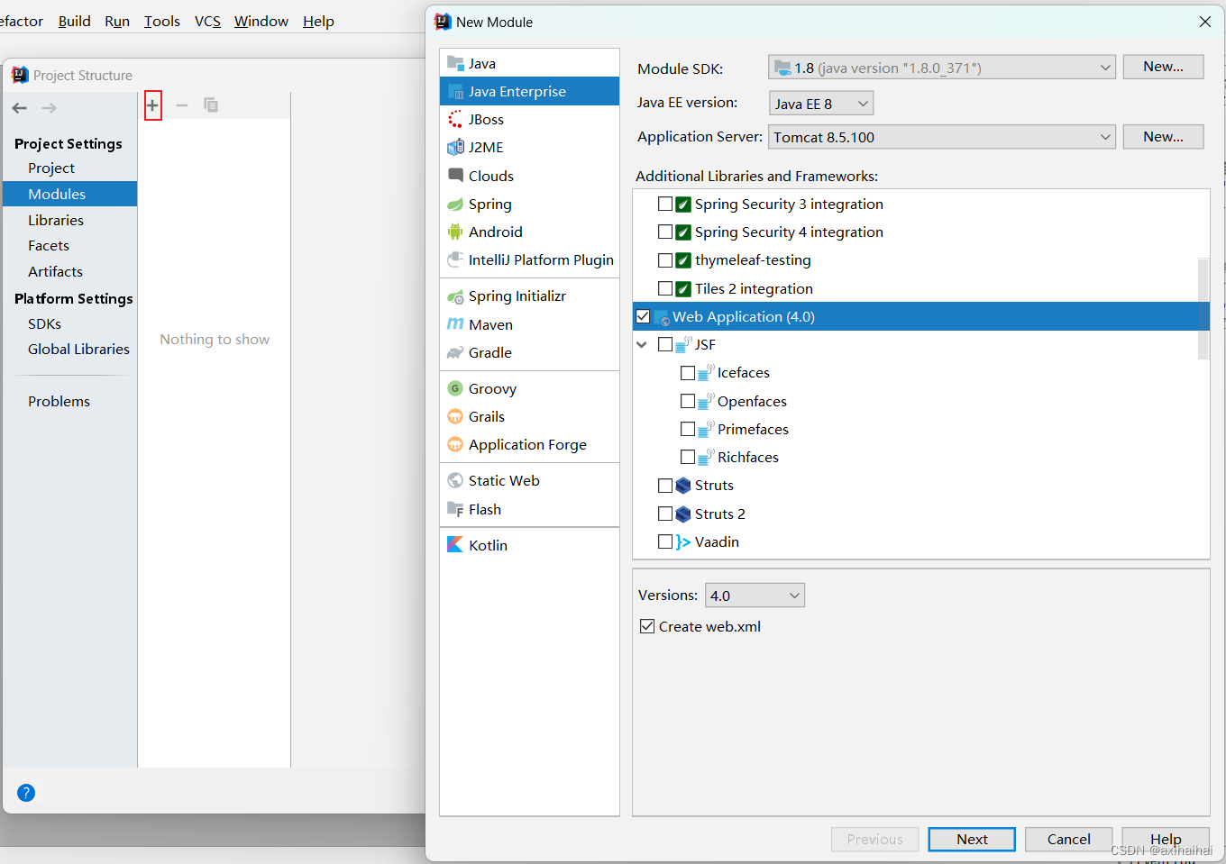
Task: Open the Window menu
Action: (261, 21)
